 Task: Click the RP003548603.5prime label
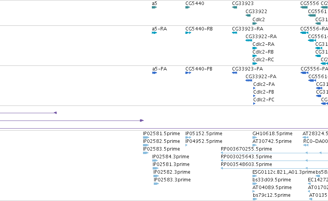coord(246,165)
